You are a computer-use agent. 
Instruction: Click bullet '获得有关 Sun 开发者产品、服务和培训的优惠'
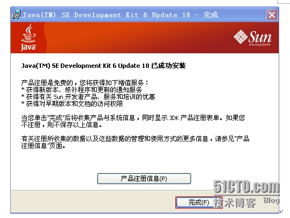click(88, 97)
